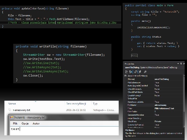Select the FileName property label in grid
Viewport: 187px width, 140px height.
tap(132, 105)
